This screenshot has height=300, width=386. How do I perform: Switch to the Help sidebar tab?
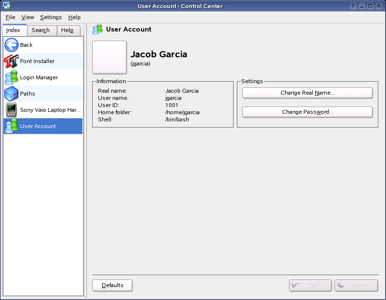(69, 30)
